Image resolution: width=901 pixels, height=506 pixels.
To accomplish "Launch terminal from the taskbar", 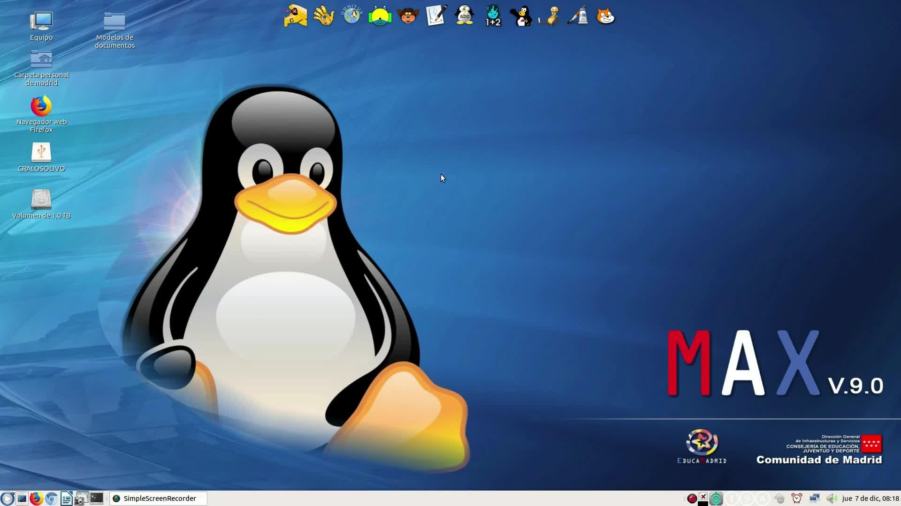I will pos(96,498).
